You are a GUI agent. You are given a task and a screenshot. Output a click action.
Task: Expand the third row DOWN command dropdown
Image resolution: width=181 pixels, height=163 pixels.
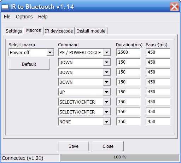click(x=107, y=72)
